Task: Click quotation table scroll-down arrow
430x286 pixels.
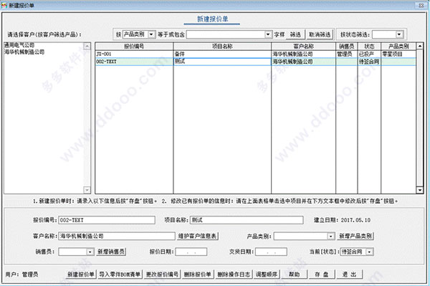Action: pos(419,190)
